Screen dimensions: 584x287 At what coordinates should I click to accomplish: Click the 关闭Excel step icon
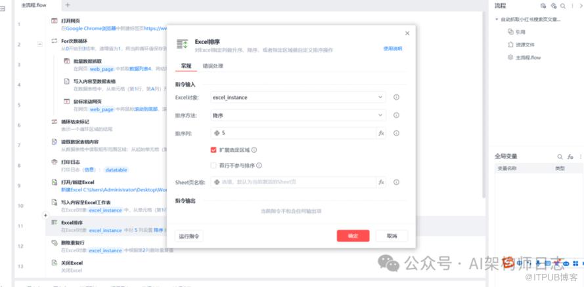coord(55,263)
